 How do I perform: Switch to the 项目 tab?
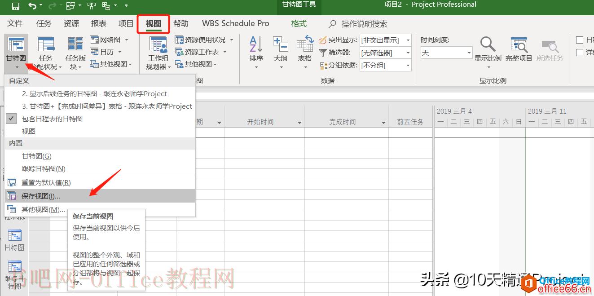click(x=126, y=23)
